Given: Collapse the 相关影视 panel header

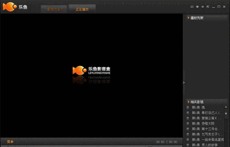Looking at the screenshot, I should coord(207,102).
